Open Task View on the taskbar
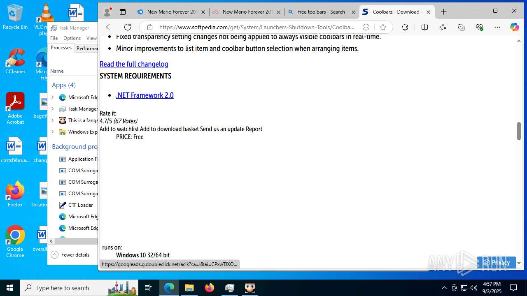The width and height of the screenshot is (527, 296). tap(148, 288)
